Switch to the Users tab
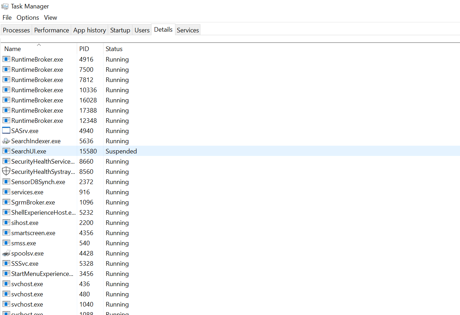 coord(142,30)
